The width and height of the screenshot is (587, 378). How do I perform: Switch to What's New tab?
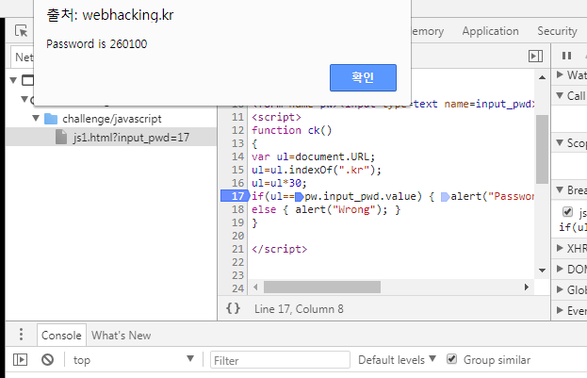122,335
